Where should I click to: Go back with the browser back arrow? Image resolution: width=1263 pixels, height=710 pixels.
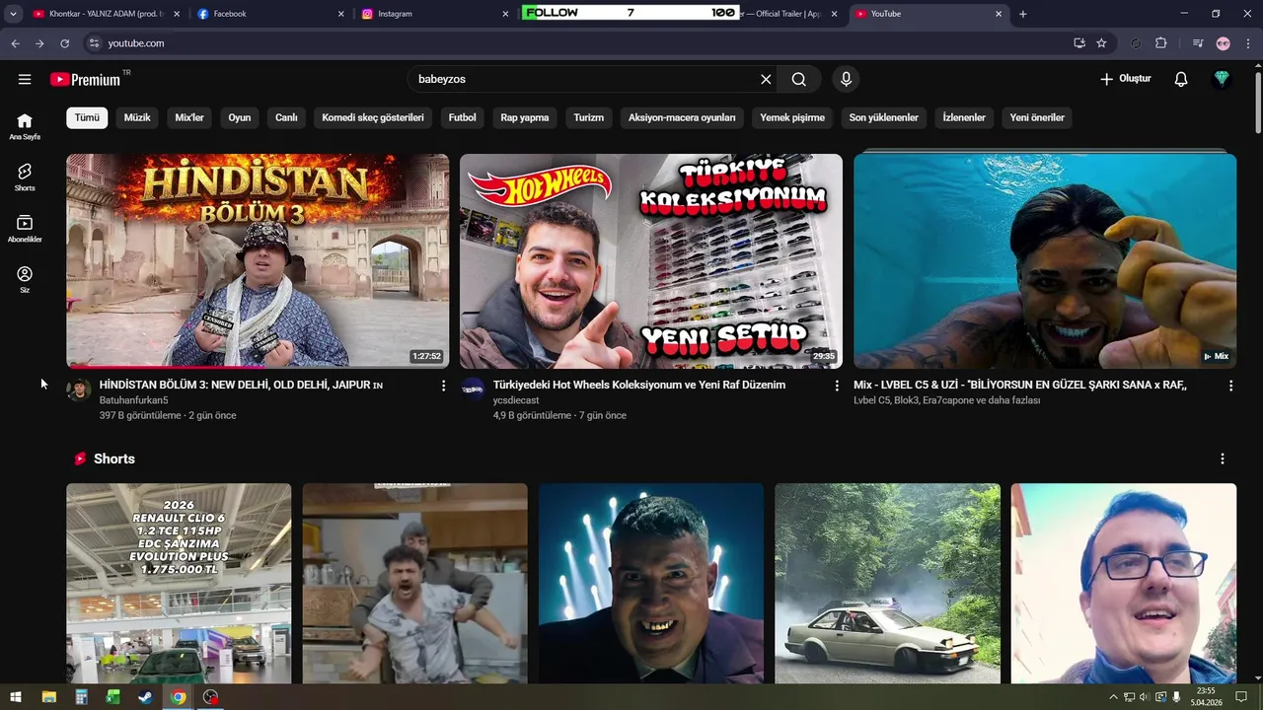tap(15, 43)
